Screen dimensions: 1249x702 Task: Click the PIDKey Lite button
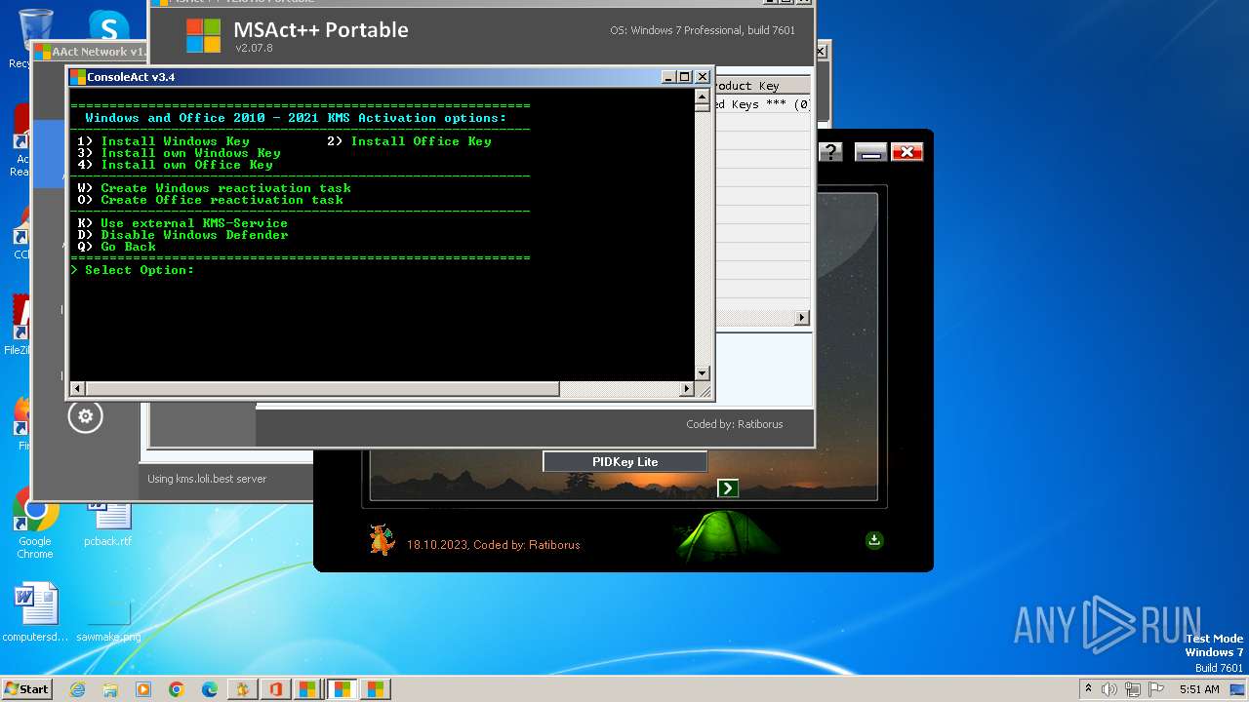click(x=624, y=462)
